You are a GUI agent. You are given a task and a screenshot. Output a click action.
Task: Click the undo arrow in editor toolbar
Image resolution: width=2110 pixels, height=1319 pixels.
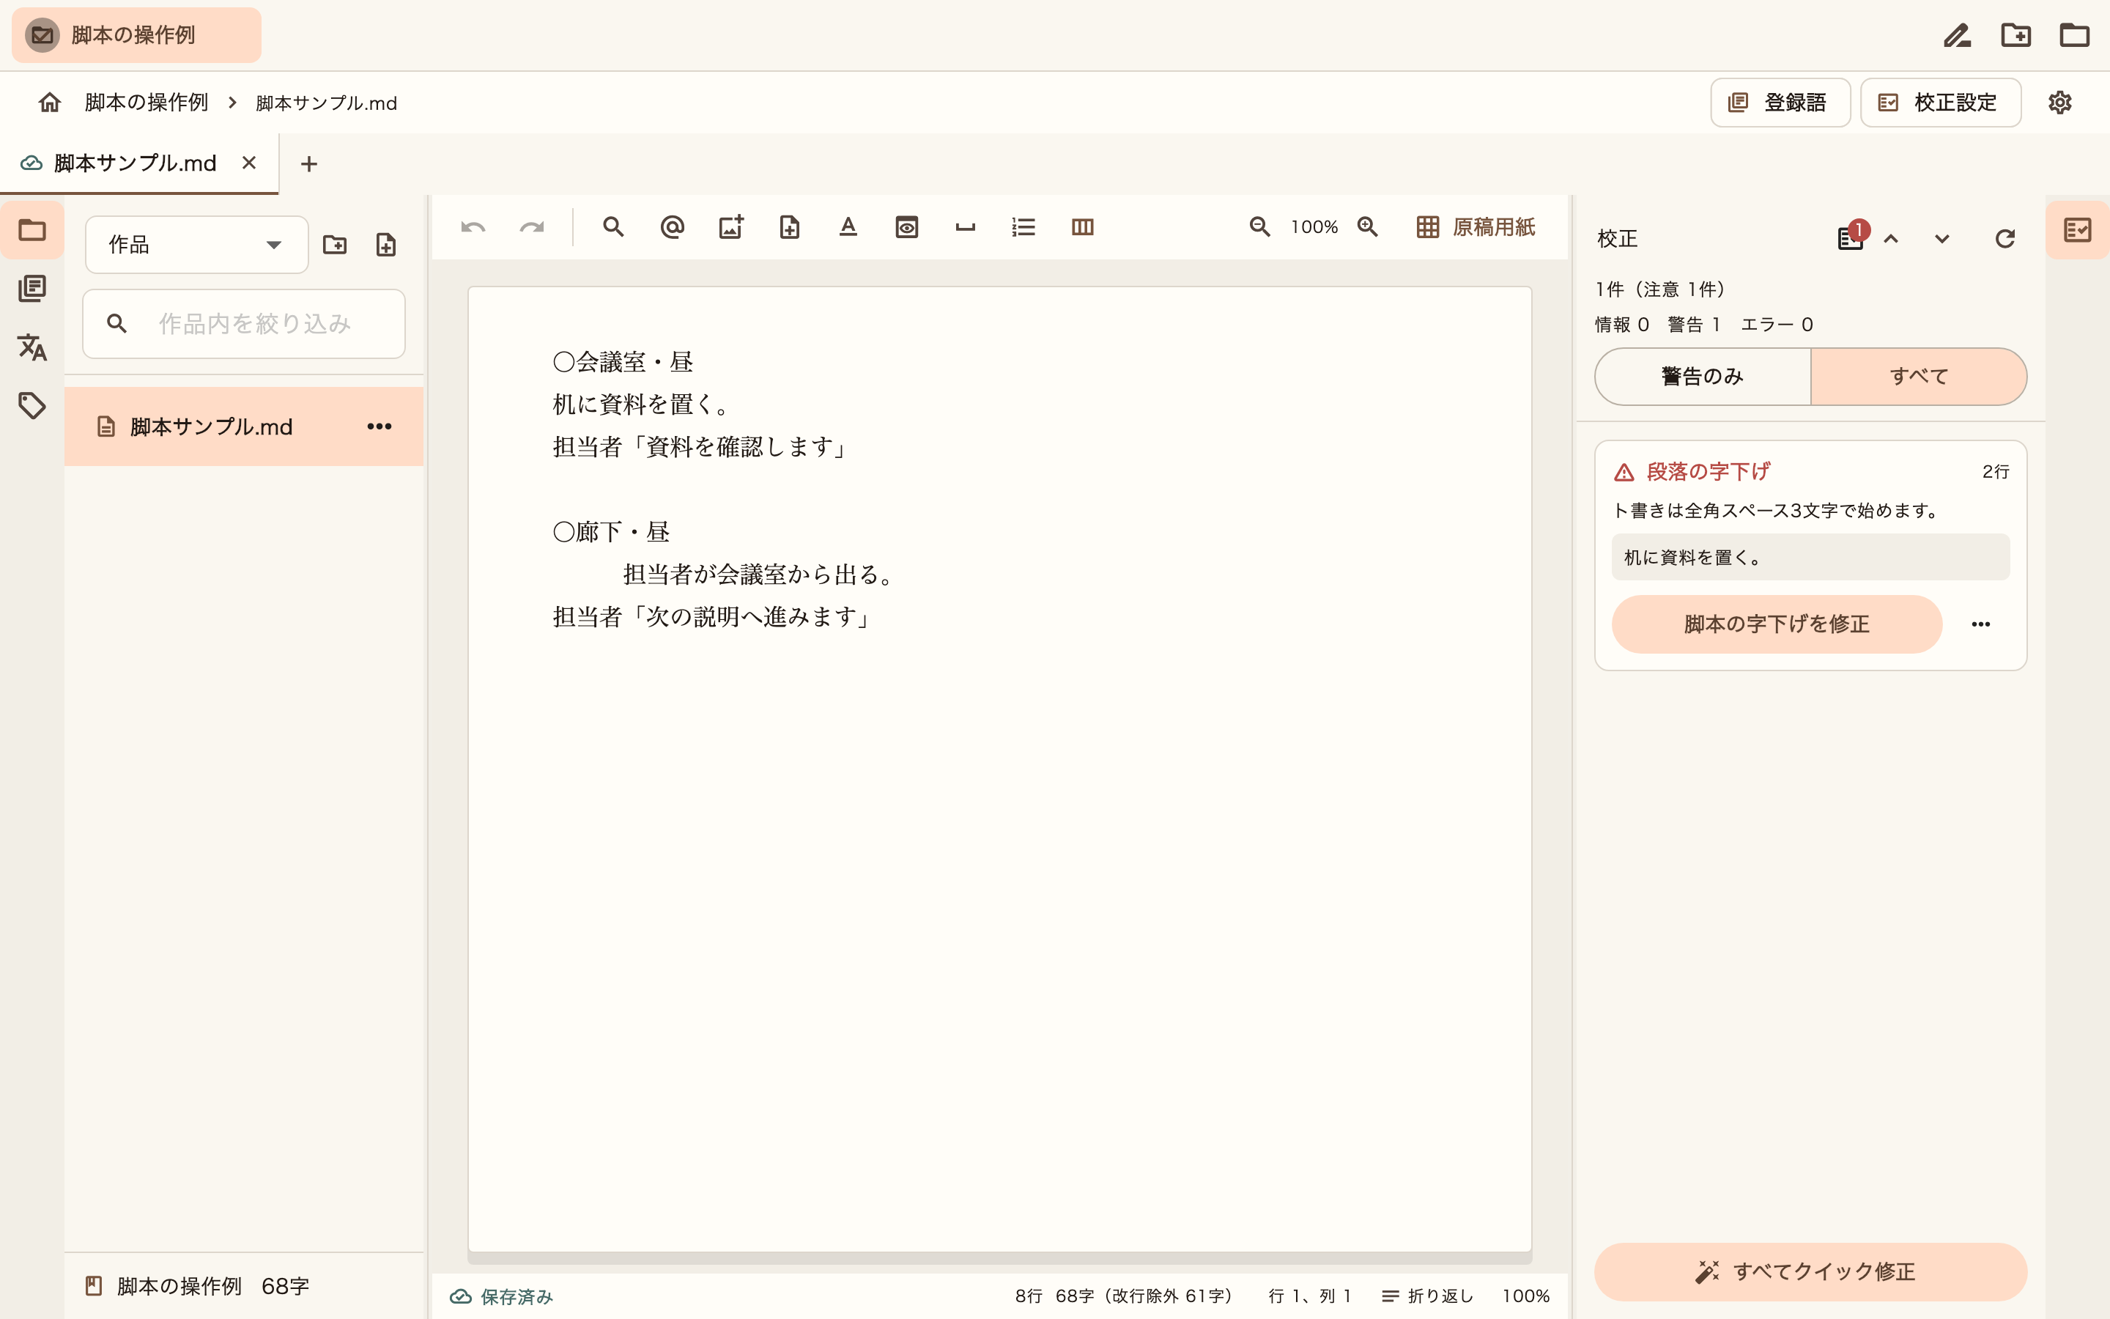pyautogui.click(x=473, y=228)
